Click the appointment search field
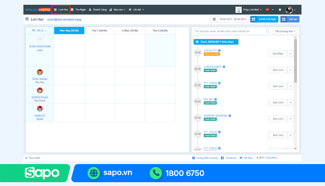Image resolution: width=325 pixels, height=186 pixels. [x=232, y=31]
